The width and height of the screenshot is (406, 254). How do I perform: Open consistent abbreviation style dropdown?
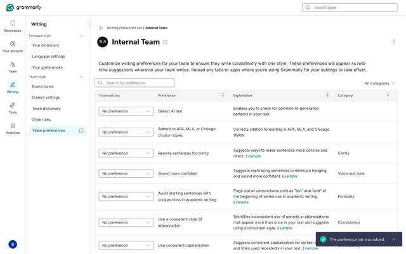[x=126, y=222]
